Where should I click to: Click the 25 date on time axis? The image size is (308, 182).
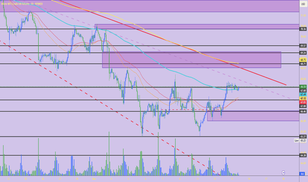26,179
